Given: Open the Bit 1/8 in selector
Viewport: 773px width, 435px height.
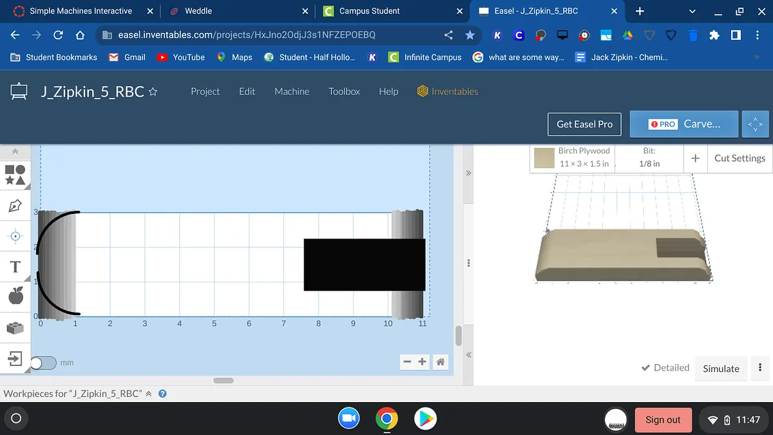Looking at the screenshot, I should [649, 158].
